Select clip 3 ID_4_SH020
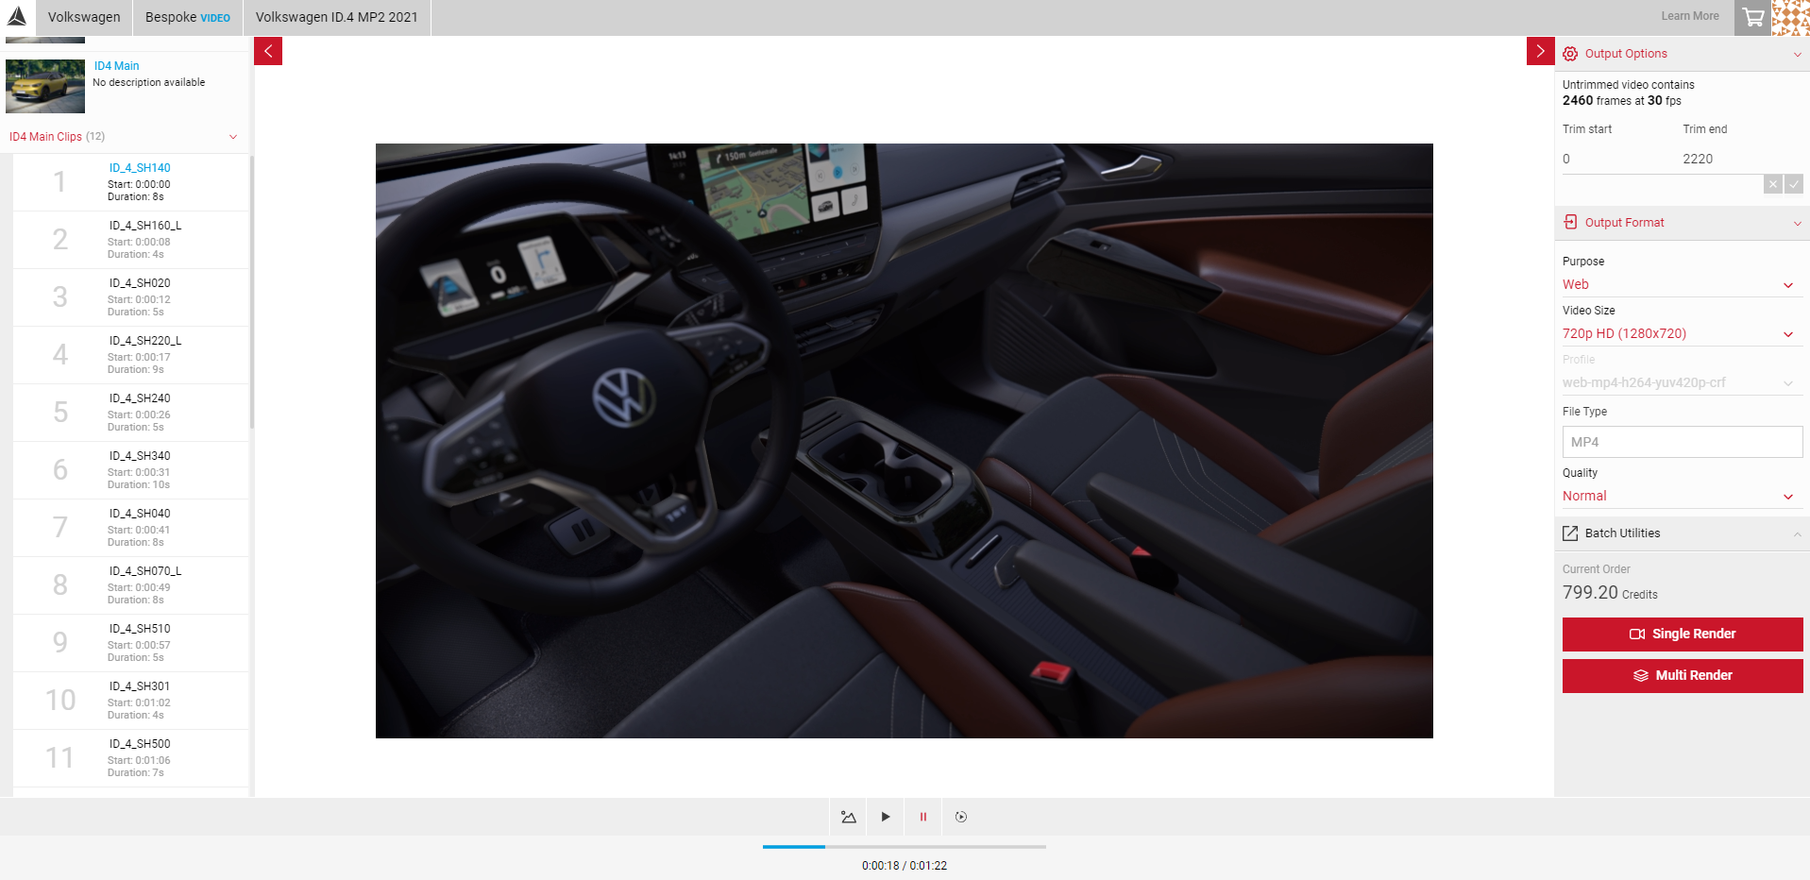The width and height of the screenshot is (1810, 880). click(130, 297)
